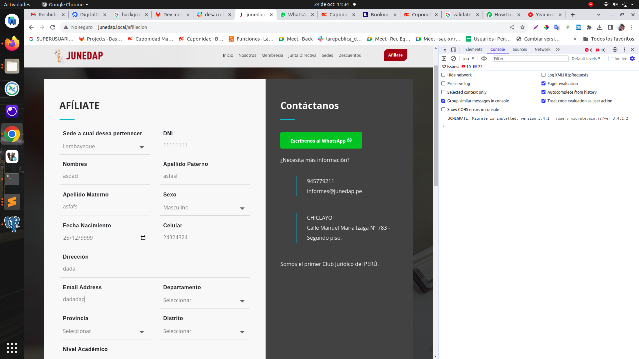This screenshot has height=359, width=639.
Task: Click the live expression eye icon
Action: [484, 59]
